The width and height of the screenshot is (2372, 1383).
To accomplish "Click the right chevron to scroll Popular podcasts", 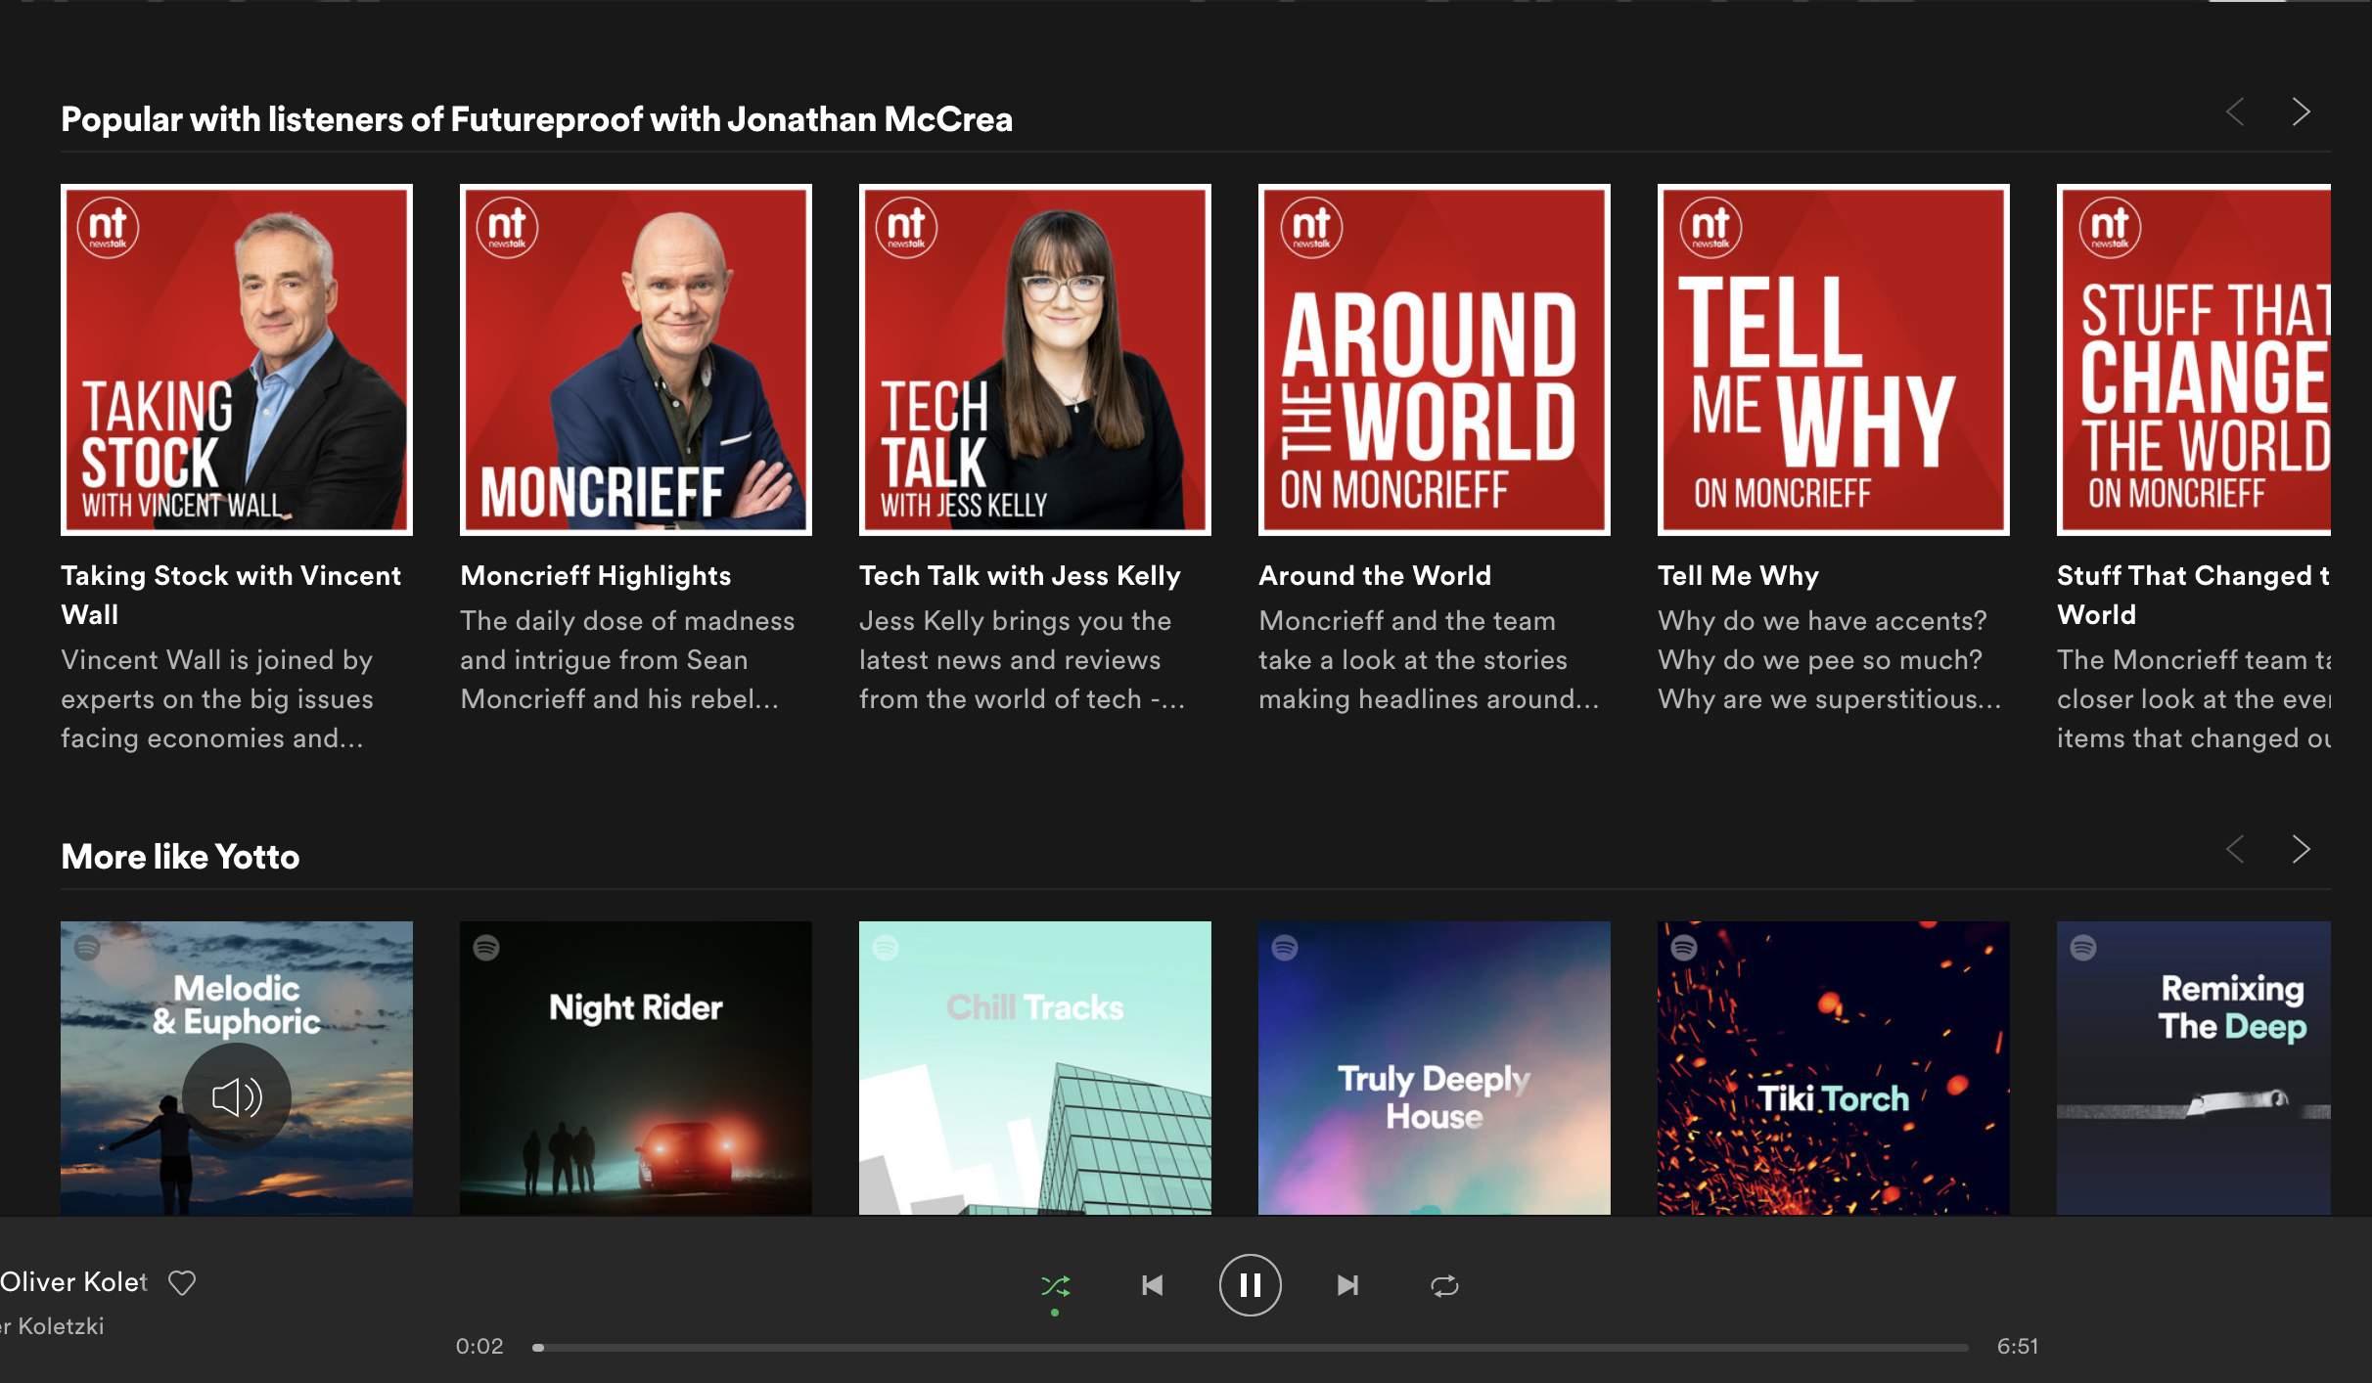I will tap(2302, 112).
